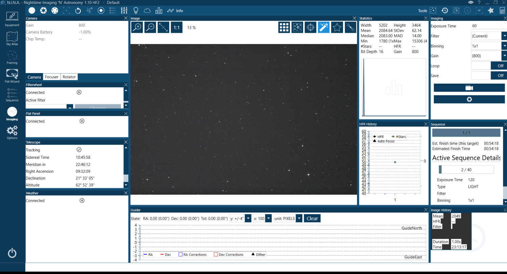Open the Filter dropdown showing (Current)

(x=504, y=36)
